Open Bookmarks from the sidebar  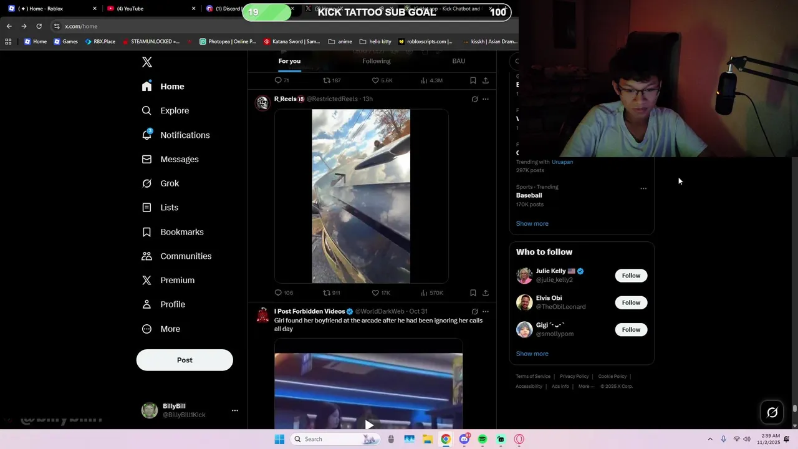tap(173, 232)
